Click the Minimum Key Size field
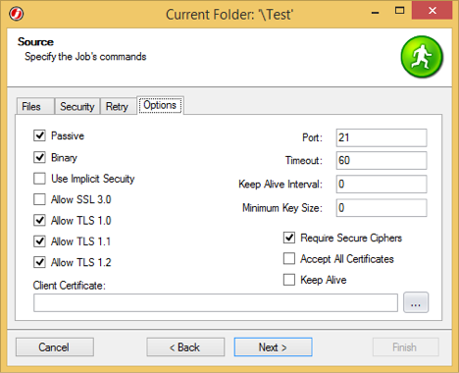 tap(382, 208)
